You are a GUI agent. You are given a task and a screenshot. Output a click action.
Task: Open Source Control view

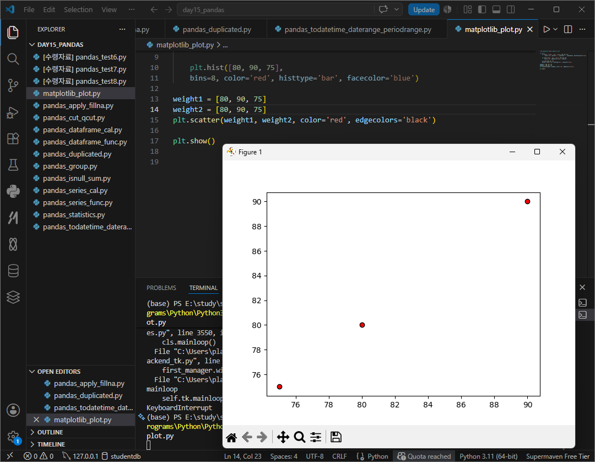pyautogui.click(x=13, y=85)
